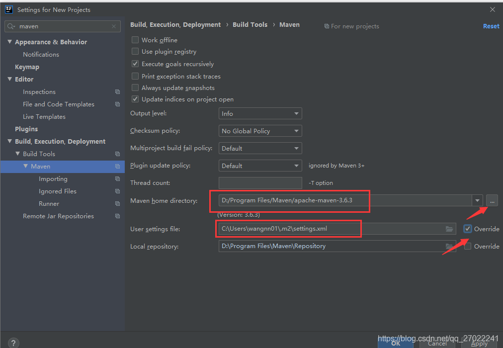This screenshot has height=348, width=503.
Task: Click into the Thread count field
Action: [x=260, y=183]
